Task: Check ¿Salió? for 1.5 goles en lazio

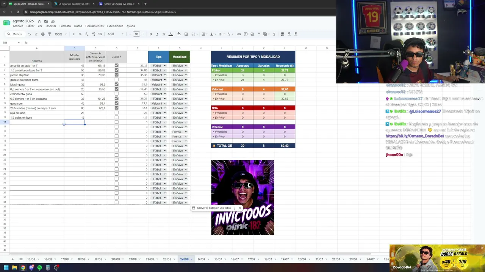Action: (116, 117)
